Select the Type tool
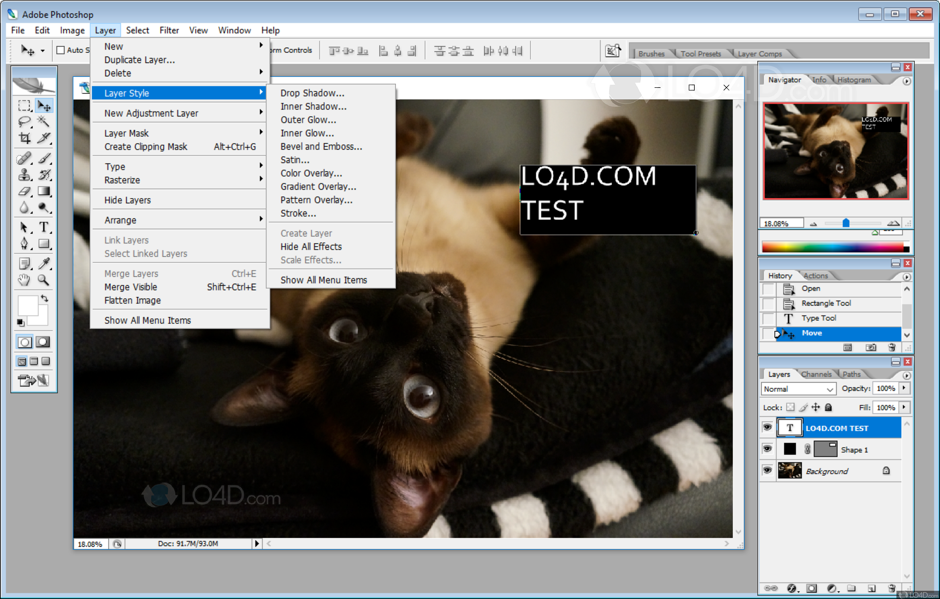This screenshot has width=940, height=599. (44, 227)
